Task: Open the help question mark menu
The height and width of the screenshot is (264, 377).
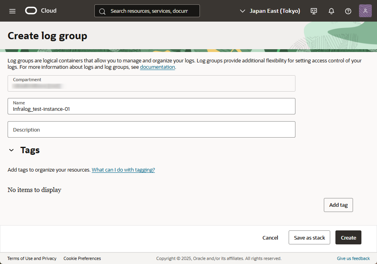Action: pyautogui.click(x=348, y=11)
